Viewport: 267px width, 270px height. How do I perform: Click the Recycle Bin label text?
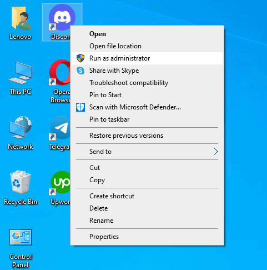pos(21,202)
